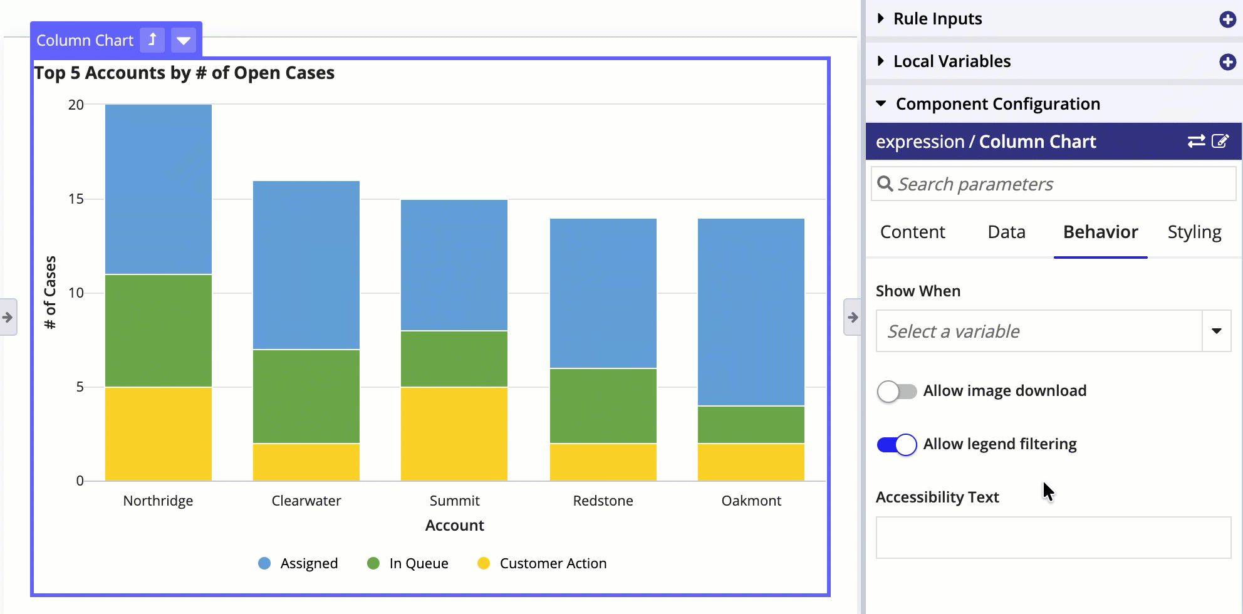Click the Column Chart select-parent arrow icon
The width and height of the screenshot is (1243, 614).
pos(152,40)
